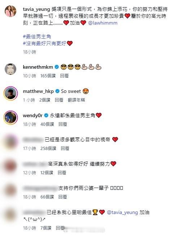View the 165 likes on kennethmkm's comment

[48, 76]
